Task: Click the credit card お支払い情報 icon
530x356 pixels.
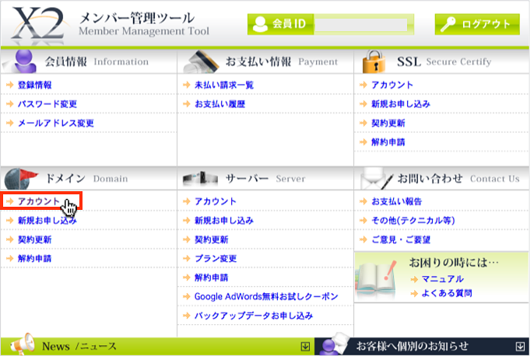Action: click(x=202, y=61)
